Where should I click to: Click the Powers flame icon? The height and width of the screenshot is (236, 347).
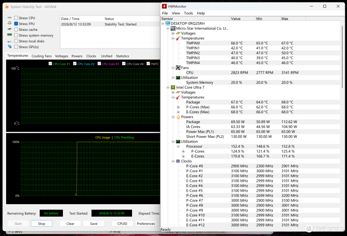[178, 117]
